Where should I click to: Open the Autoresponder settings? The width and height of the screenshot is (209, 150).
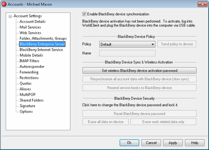click(x=32, y=67)
